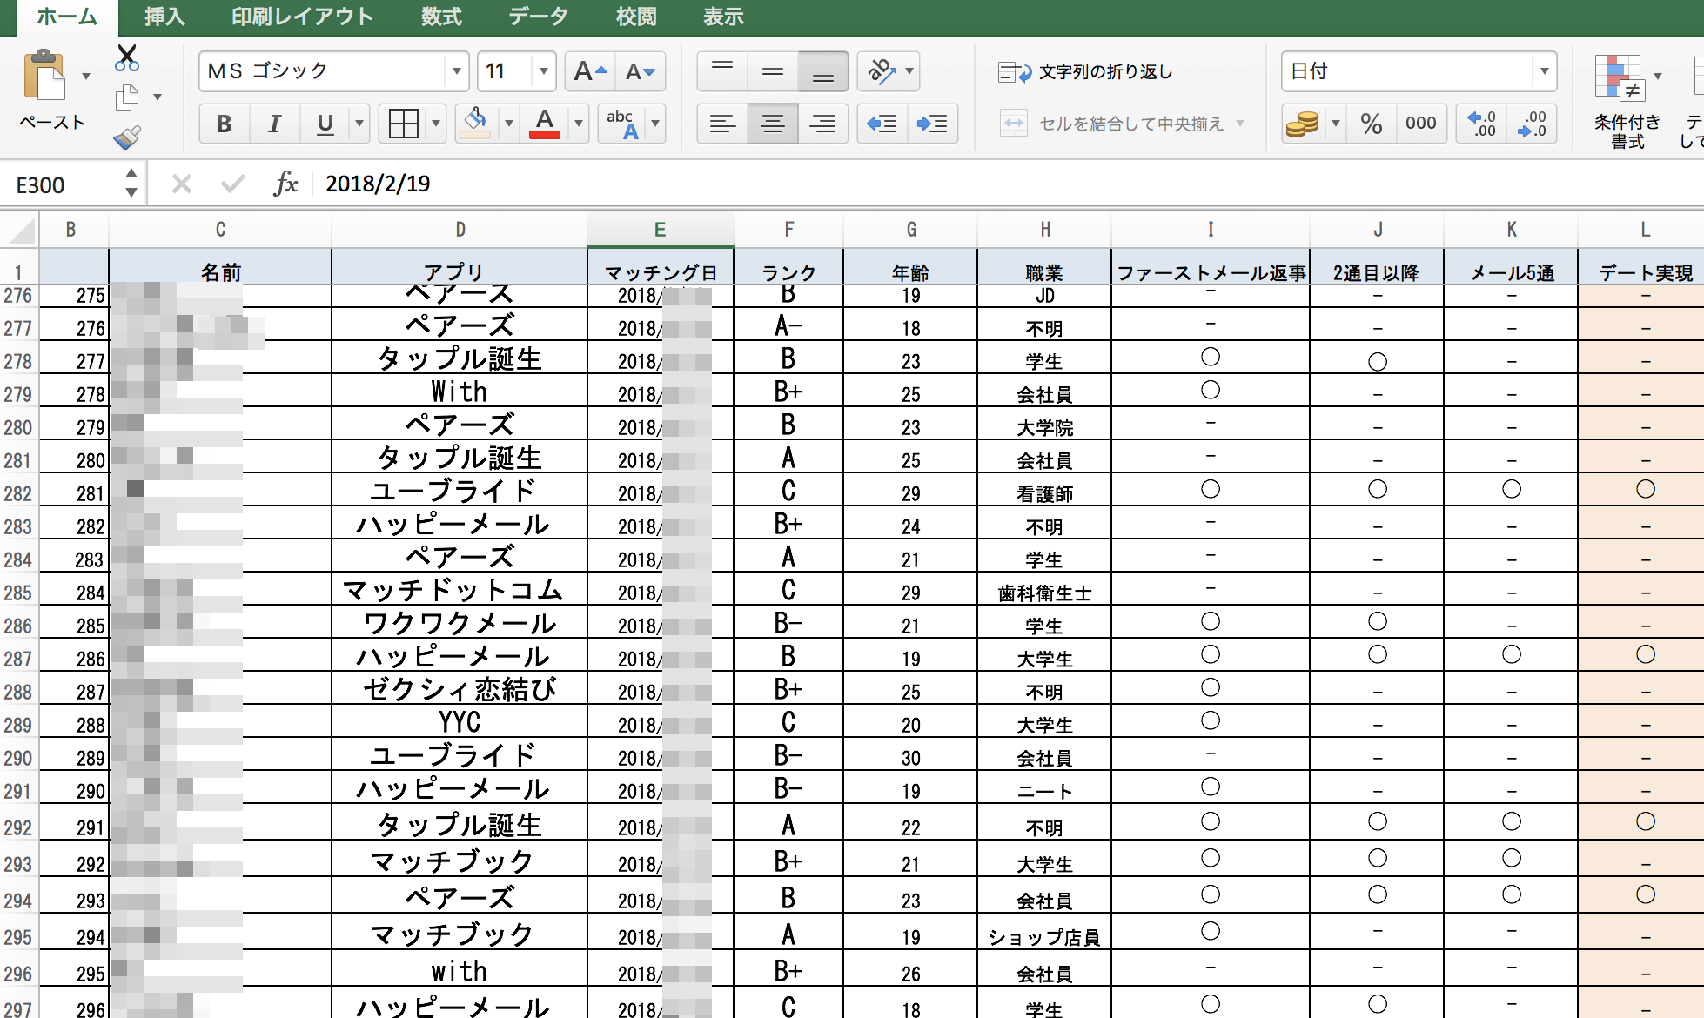Align text to vertical middle
1704x1018 pixels.
coord(773,71)
